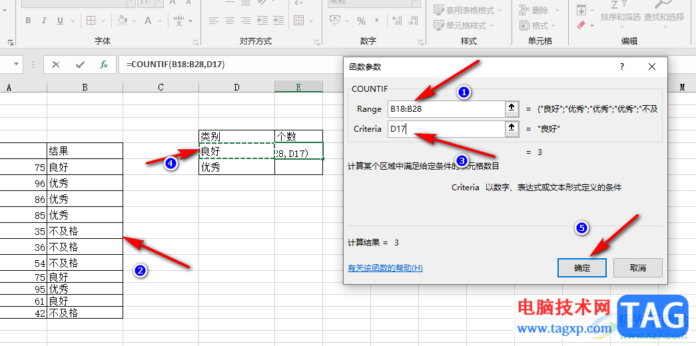The height and width of the screenshot is (346, 696).
Task: Click the cell with value 42
Action: pyautogui.click(x=23, y=312)
